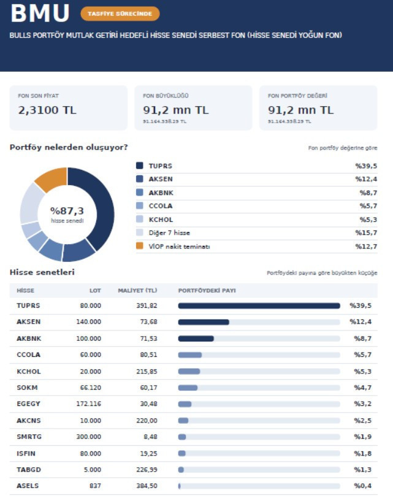The width and height of the screenshot is (393, 504).
Task: Click the EGEGY stock name
Action: (28, 403)
